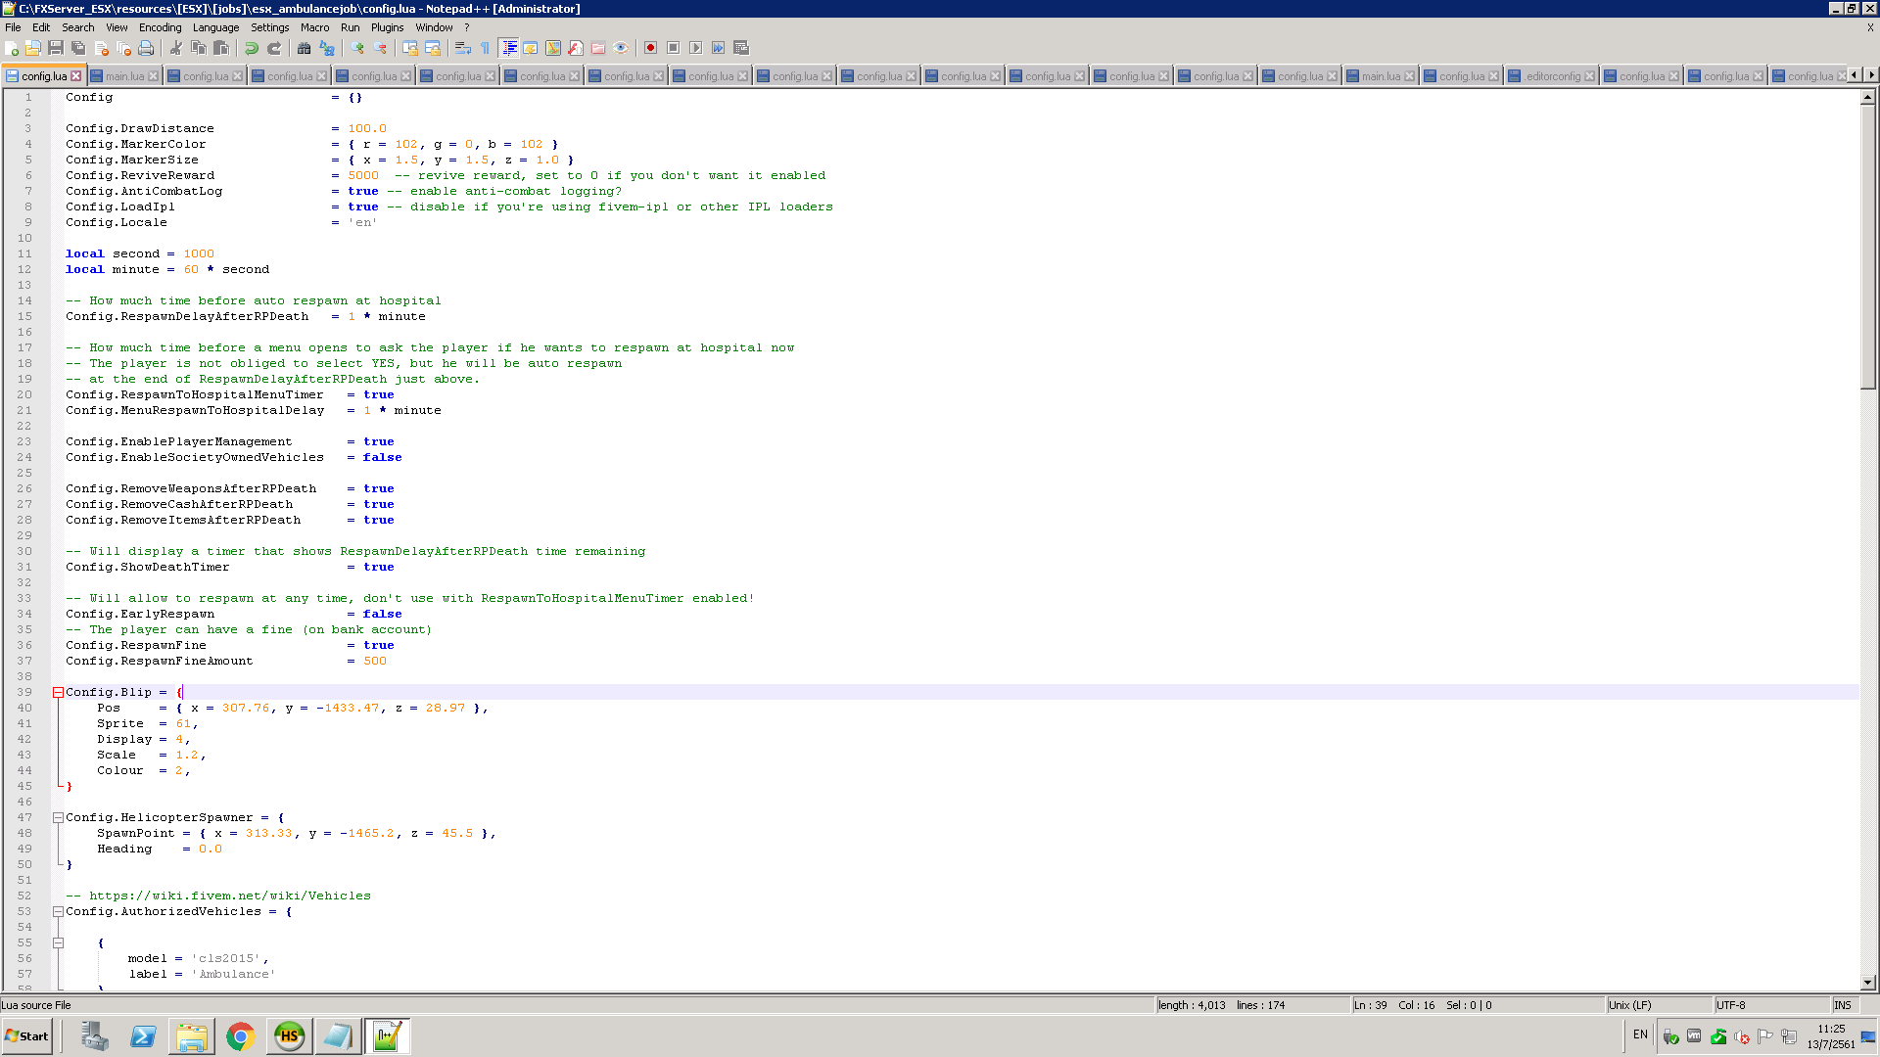Screen dimensions: 1880x1057
Task: Click the Undo toolbar icon
Action: click(252, 48)
